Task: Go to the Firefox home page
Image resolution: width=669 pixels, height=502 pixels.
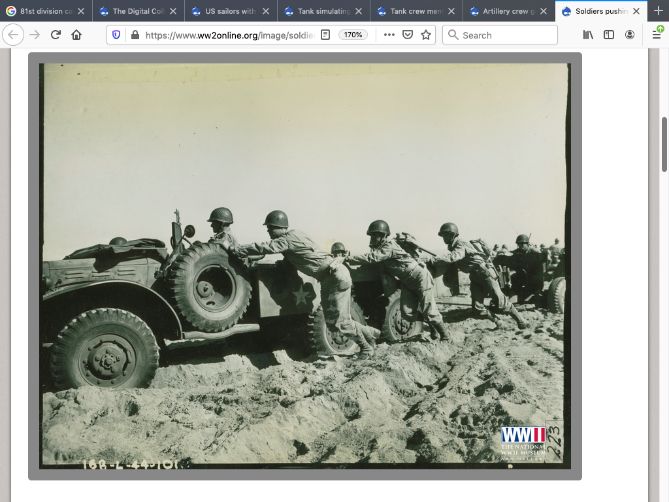Action: pyautogui.click(x=76, y=35)
